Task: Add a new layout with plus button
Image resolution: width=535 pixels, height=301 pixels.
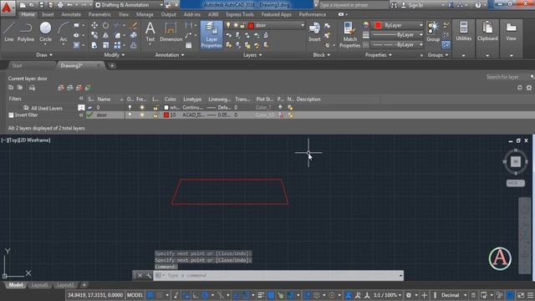Action: 84,284
